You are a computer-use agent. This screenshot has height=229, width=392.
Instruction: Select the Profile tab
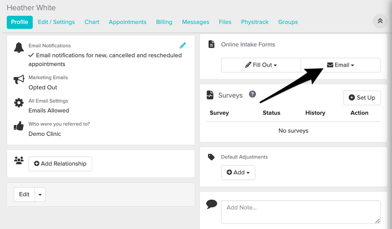[x=19, y=22]
